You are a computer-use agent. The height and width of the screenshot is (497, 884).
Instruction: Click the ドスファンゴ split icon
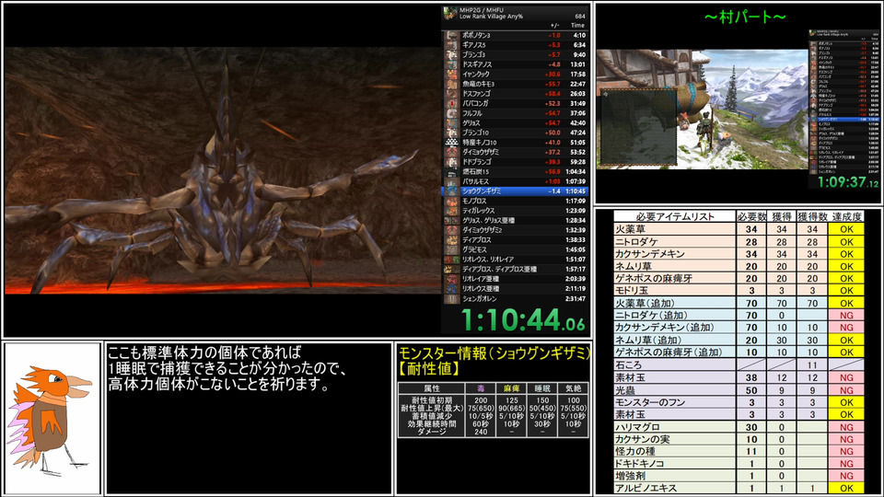point(452,94)
